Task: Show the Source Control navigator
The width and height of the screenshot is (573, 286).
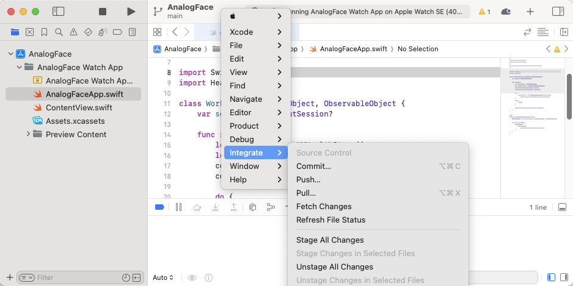Action: point(29,32)
